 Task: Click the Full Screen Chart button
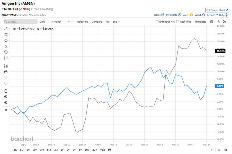point(217,10)
